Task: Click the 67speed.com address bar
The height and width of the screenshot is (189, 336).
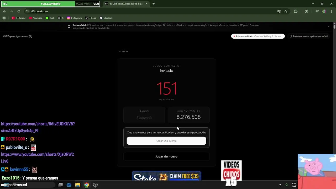Action: pos(150,11)
